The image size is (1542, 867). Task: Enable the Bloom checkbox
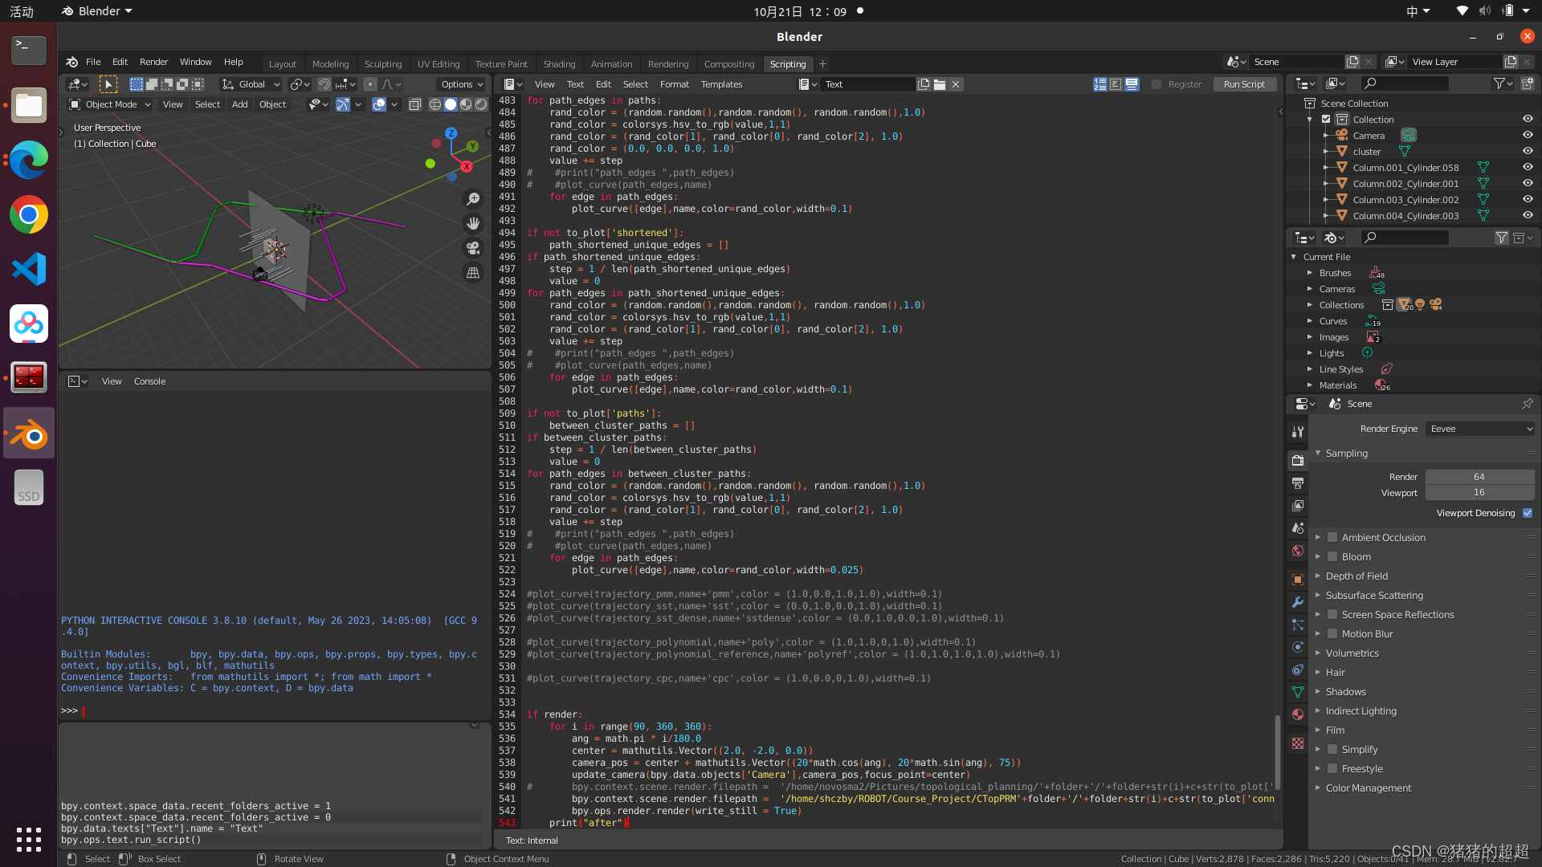click(1332, 557)
